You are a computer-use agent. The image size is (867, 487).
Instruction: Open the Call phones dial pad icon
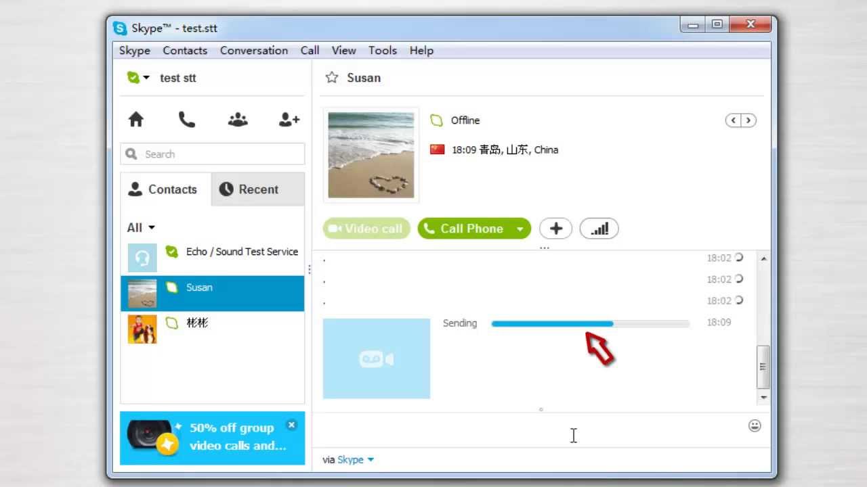click(187, 120)
